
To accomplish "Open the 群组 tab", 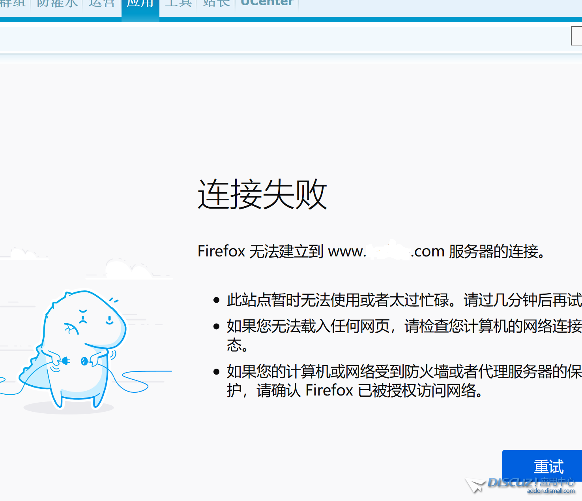I will tap(13, 3).
